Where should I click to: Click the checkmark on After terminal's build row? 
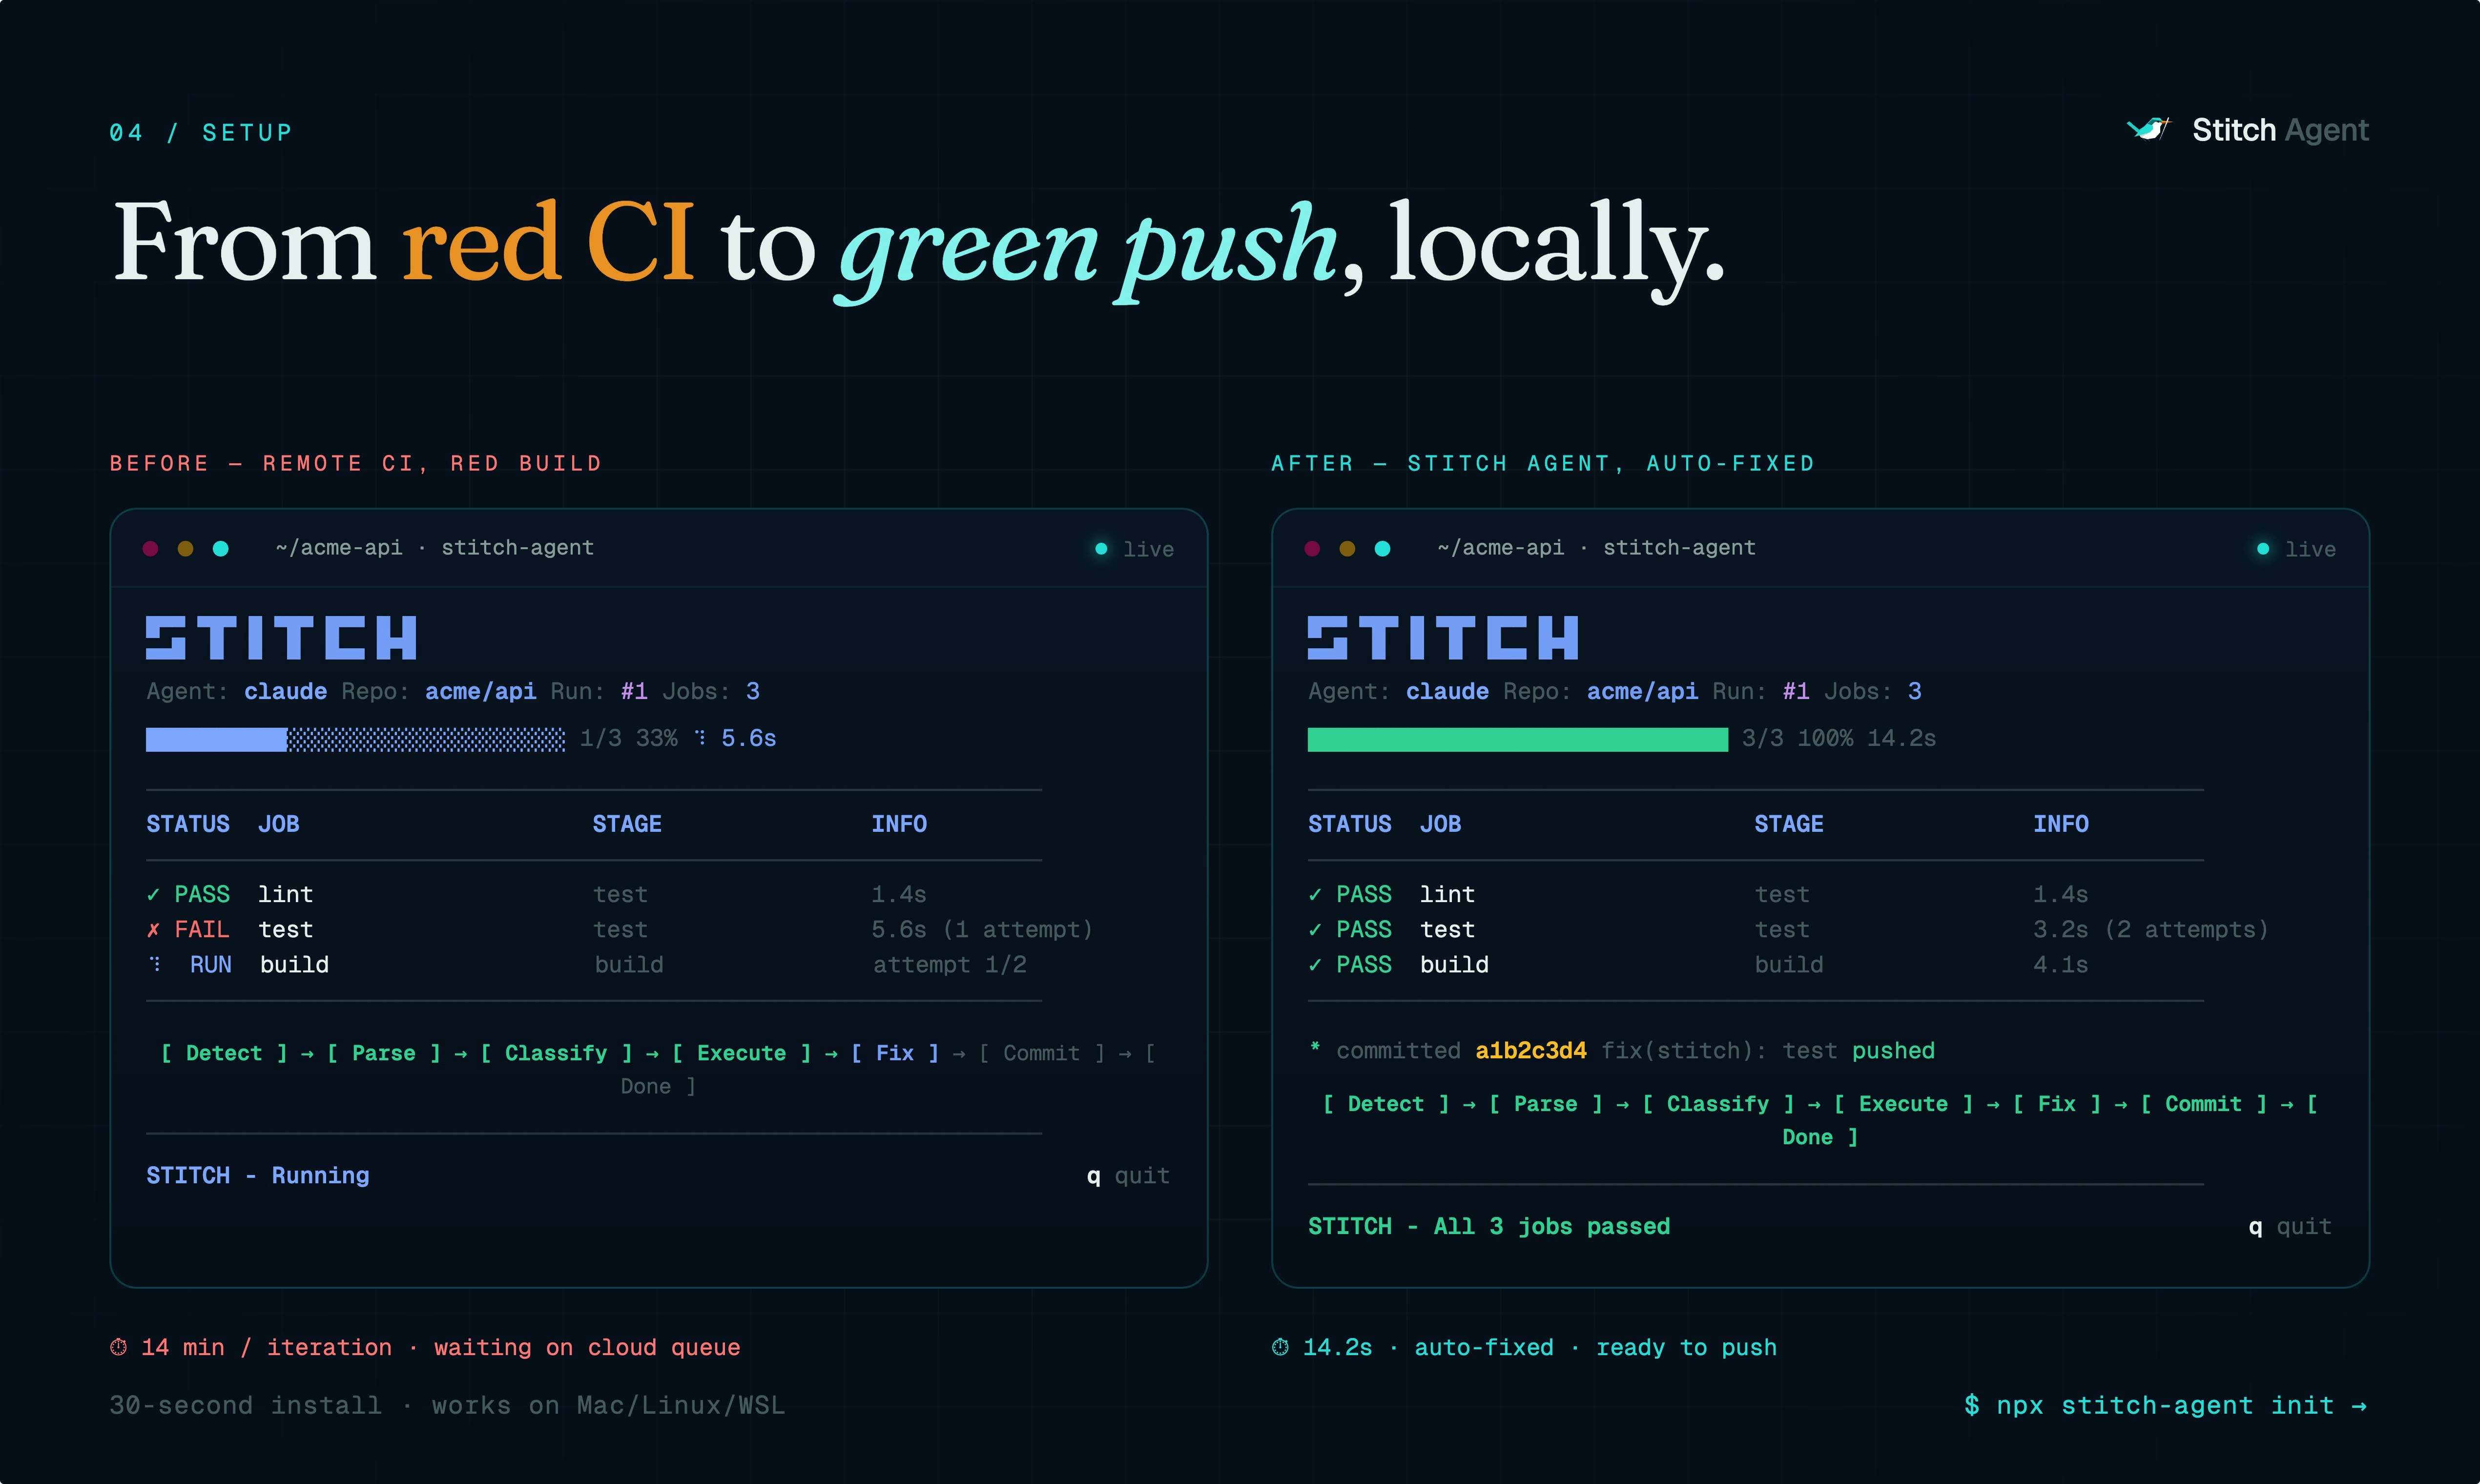[x=1315, y=965]
